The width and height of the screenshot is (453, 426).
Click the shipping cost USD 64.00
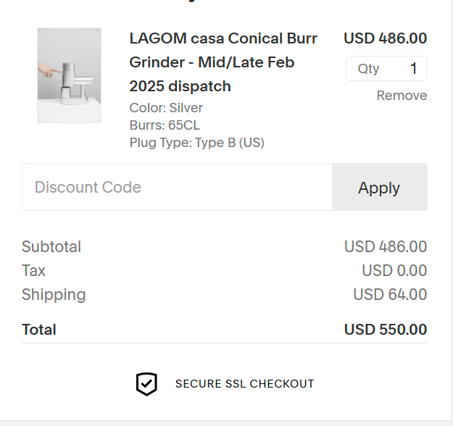click(390, 295)
